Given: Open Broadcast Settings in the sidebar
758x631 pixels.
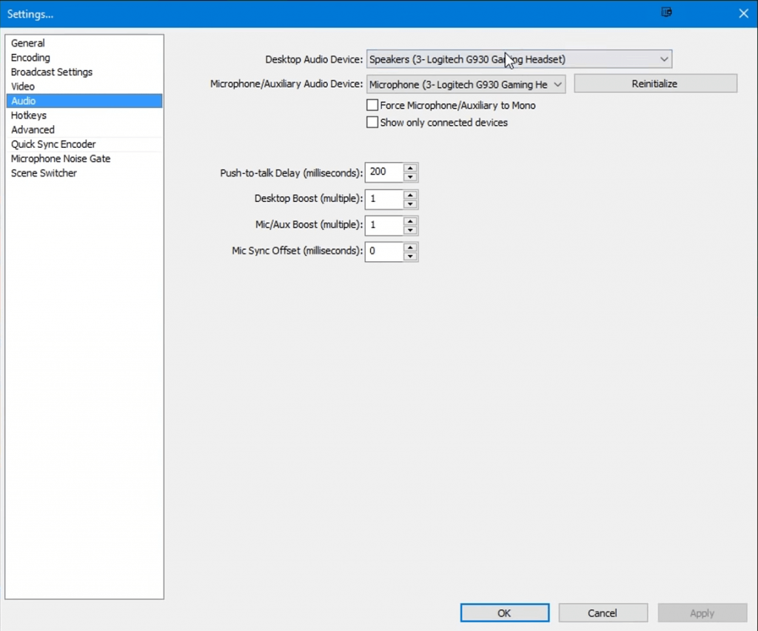Looking at the screenshot, I should pos(84,72).
